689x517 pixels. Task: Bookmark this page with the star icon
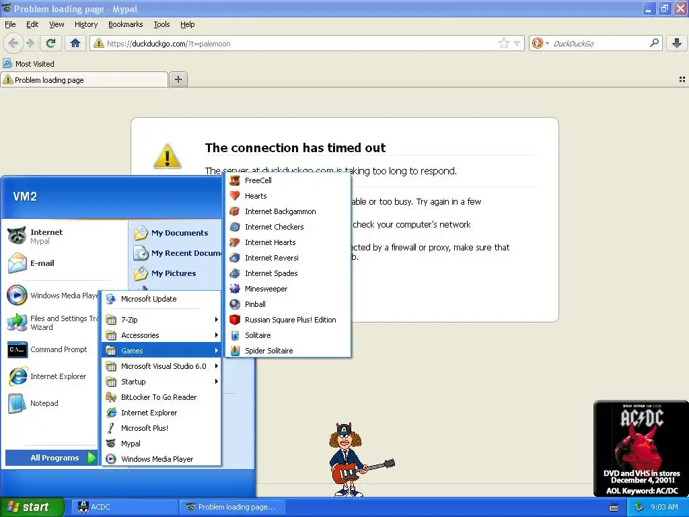pos(503,43)
